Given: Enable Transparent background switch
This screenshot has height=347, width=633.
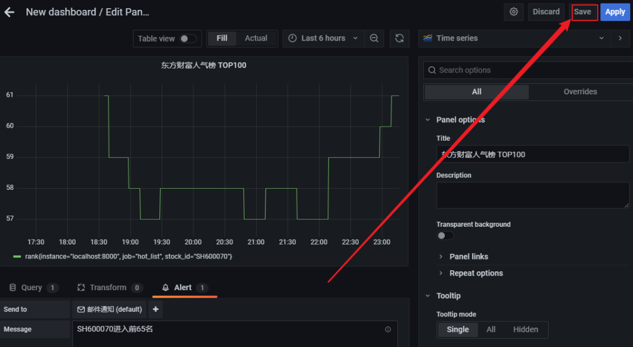Looking at the screenshot, I should click(x=445, y=236).
